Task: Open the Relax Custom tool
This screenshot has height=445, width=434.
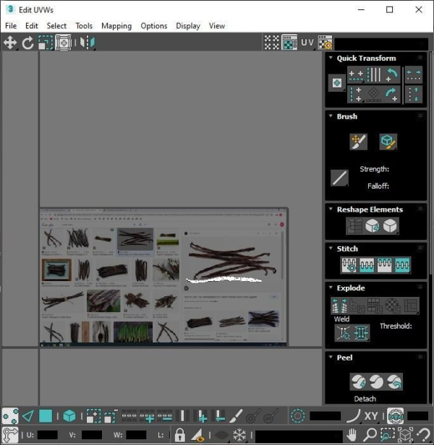Action: pyautogui.click(x=390, y=226)
